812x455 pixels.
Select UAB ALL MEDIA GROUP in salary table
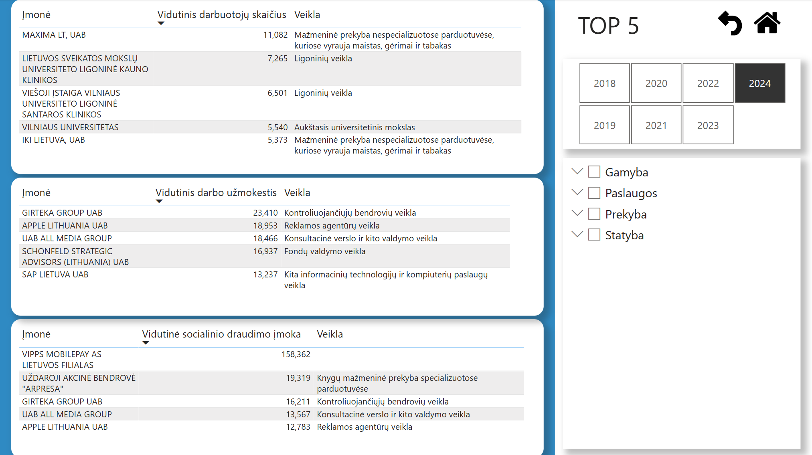[264, 239]
